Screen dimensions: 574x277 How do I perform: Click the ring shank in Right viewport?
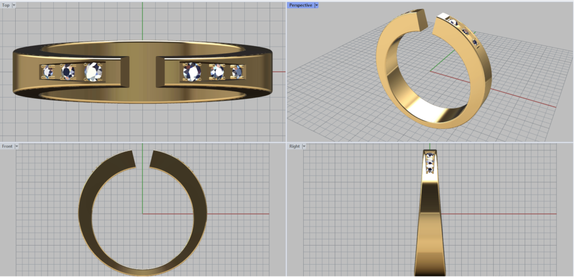429,224
